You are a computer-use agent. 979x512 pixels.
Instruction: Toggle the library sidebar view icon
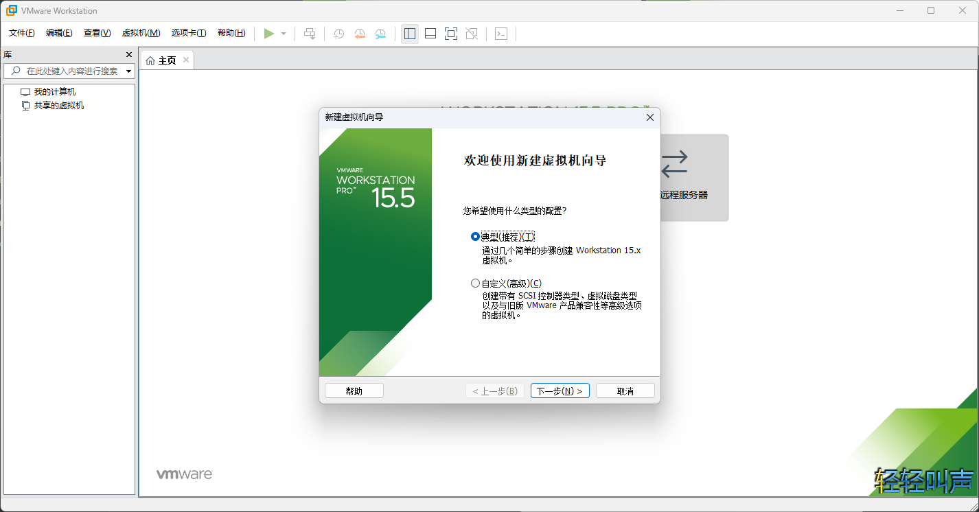click(410, 33)
